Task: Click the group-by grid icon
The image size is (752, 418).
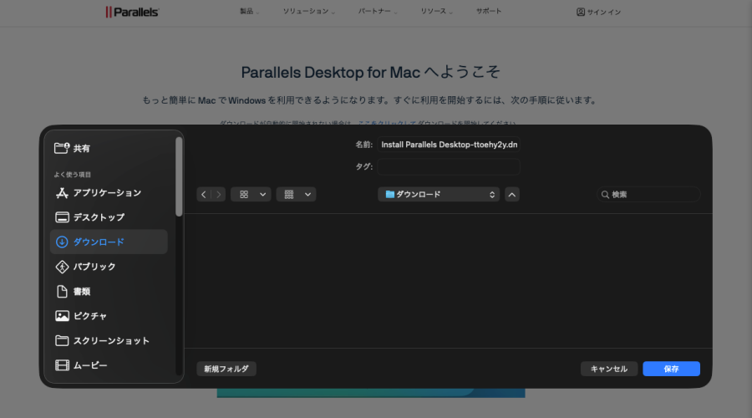Action: (x=289, y=194)
